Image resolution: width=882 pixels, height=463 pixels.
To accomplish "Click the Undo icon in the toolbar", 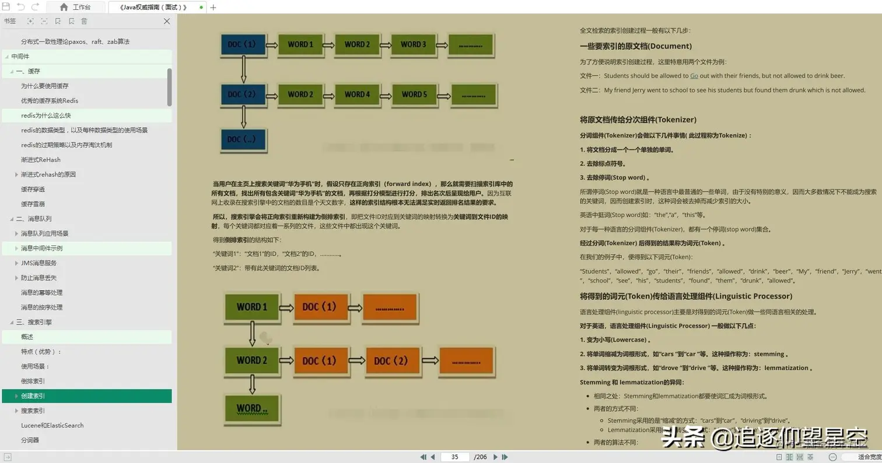I will 21,6.
